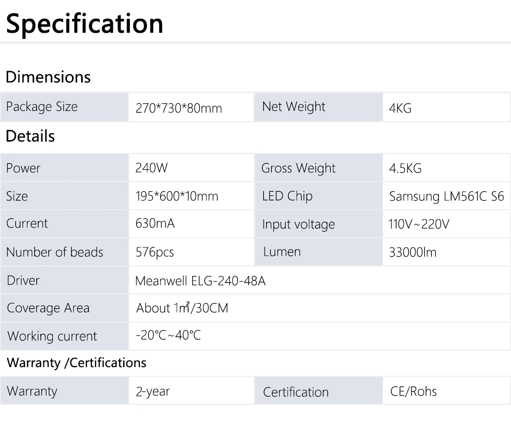The image size is (511, 431).
Task: Select the Coverage Area label cell
Action: tap(48, 308)
